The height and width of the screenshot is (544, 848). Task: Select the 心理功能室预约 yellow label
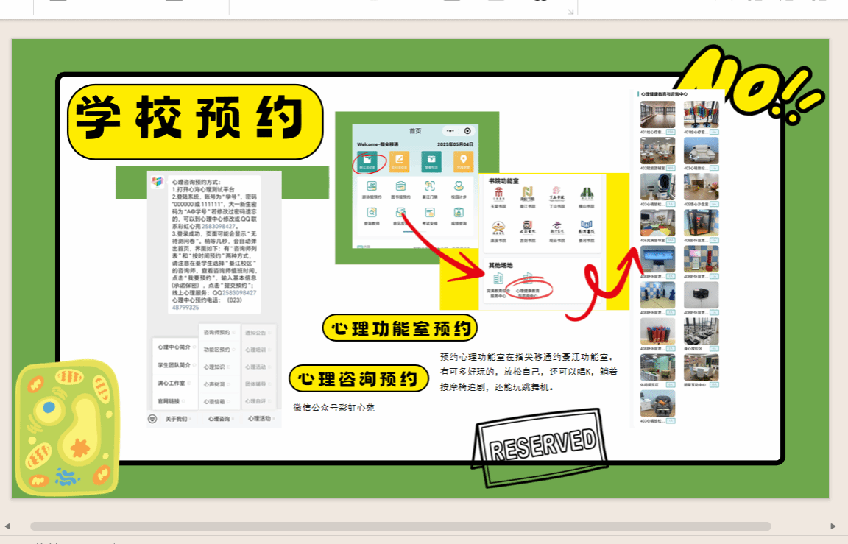click(x=400, y=328)
